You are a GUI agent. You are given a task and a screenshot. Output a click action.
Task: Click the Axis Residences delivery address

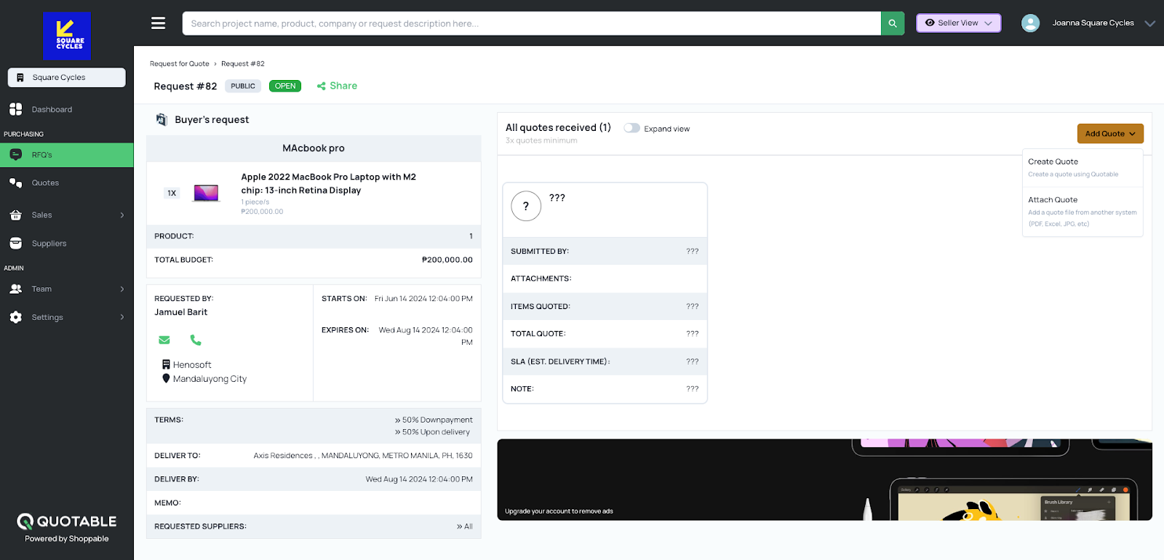click(363, 456)
